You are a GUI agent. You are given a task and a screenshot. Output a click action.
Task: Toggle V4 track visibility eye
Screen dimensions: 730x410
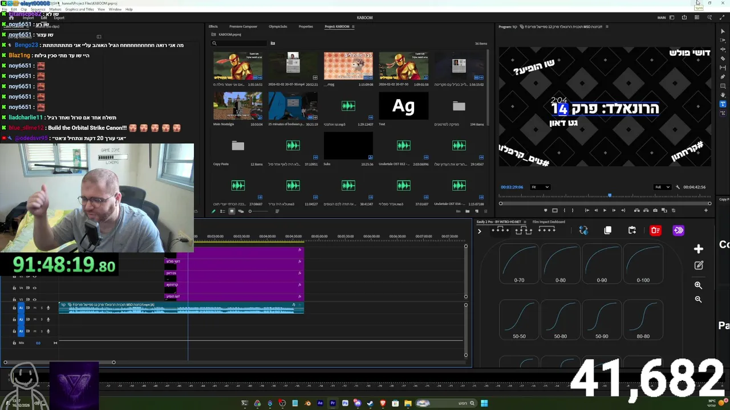pos(35,288)
